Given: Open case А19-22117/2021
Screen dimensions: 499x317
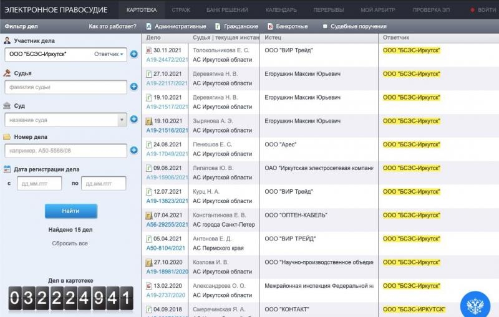Looking at the screenshot, I should (x=167, y=83).
